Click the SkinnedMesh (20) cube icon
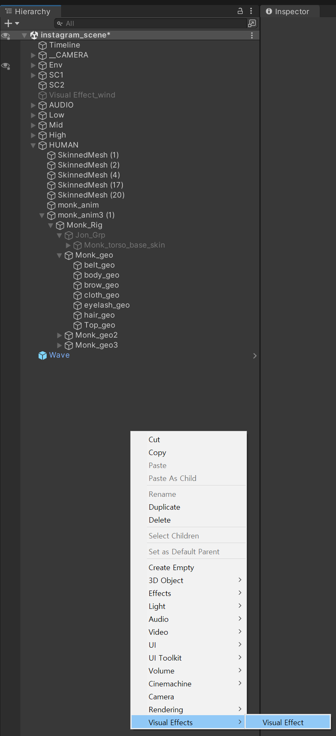This screenshot has height=736, width=336. [51, 195]
